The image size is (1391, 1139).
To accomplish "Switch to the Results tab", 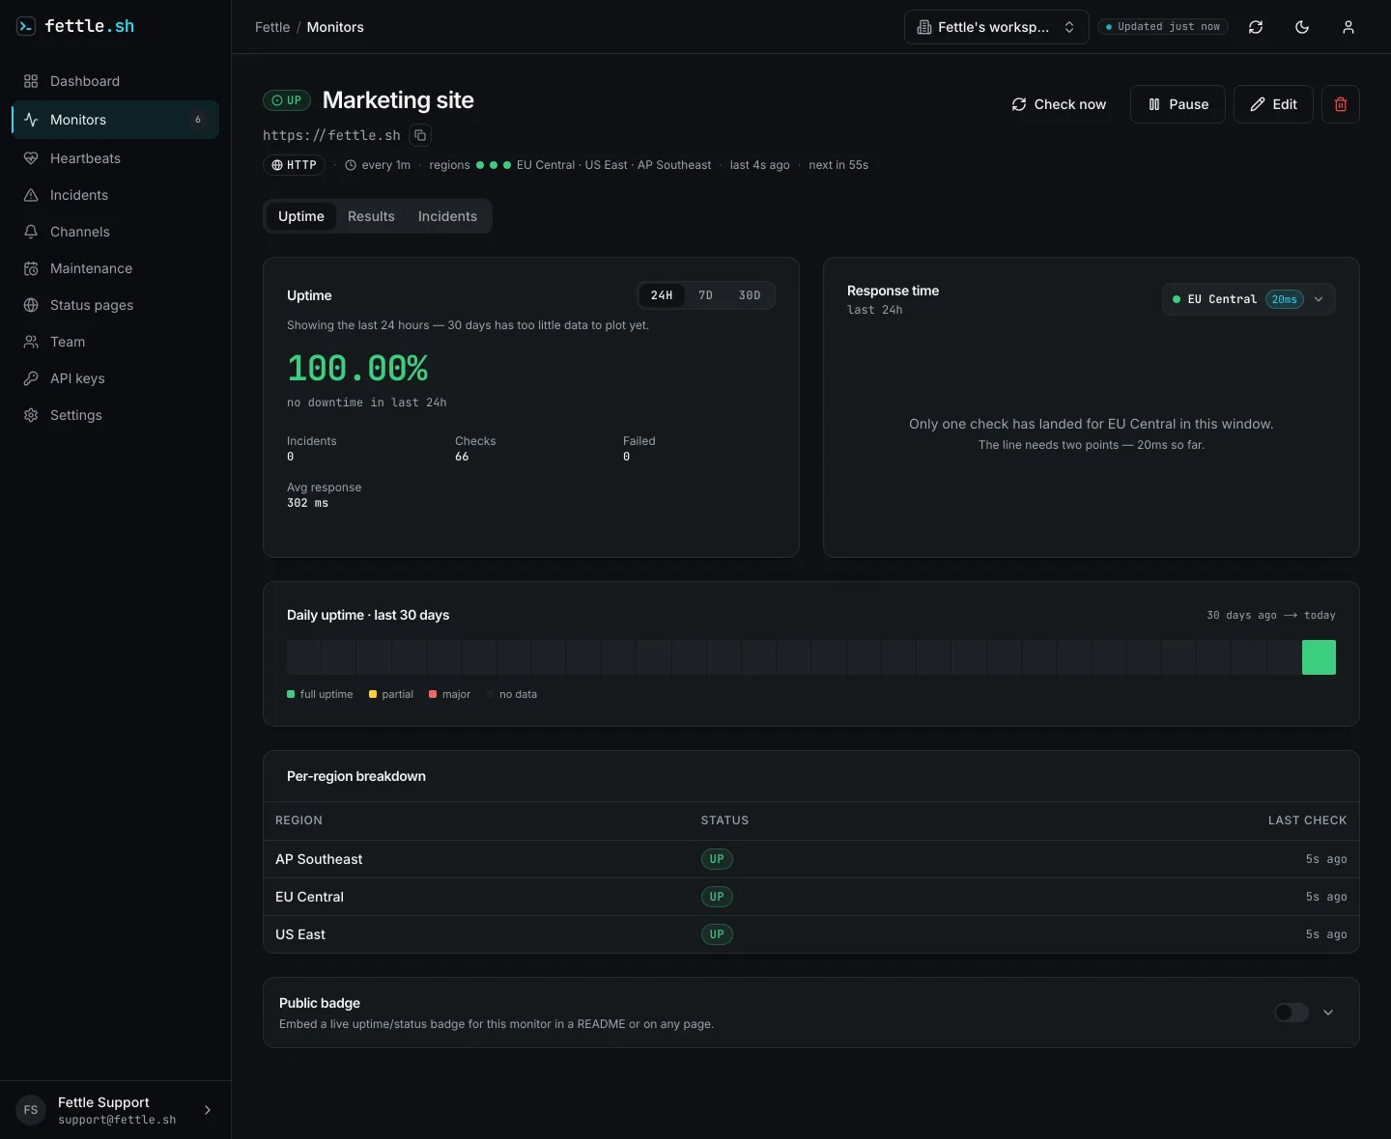I will point(371,216).
